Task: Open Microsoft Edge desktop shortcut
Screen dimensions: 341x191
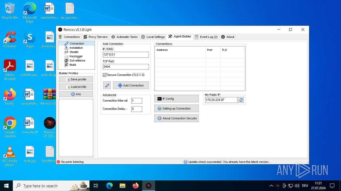Action: pos(30,12)
